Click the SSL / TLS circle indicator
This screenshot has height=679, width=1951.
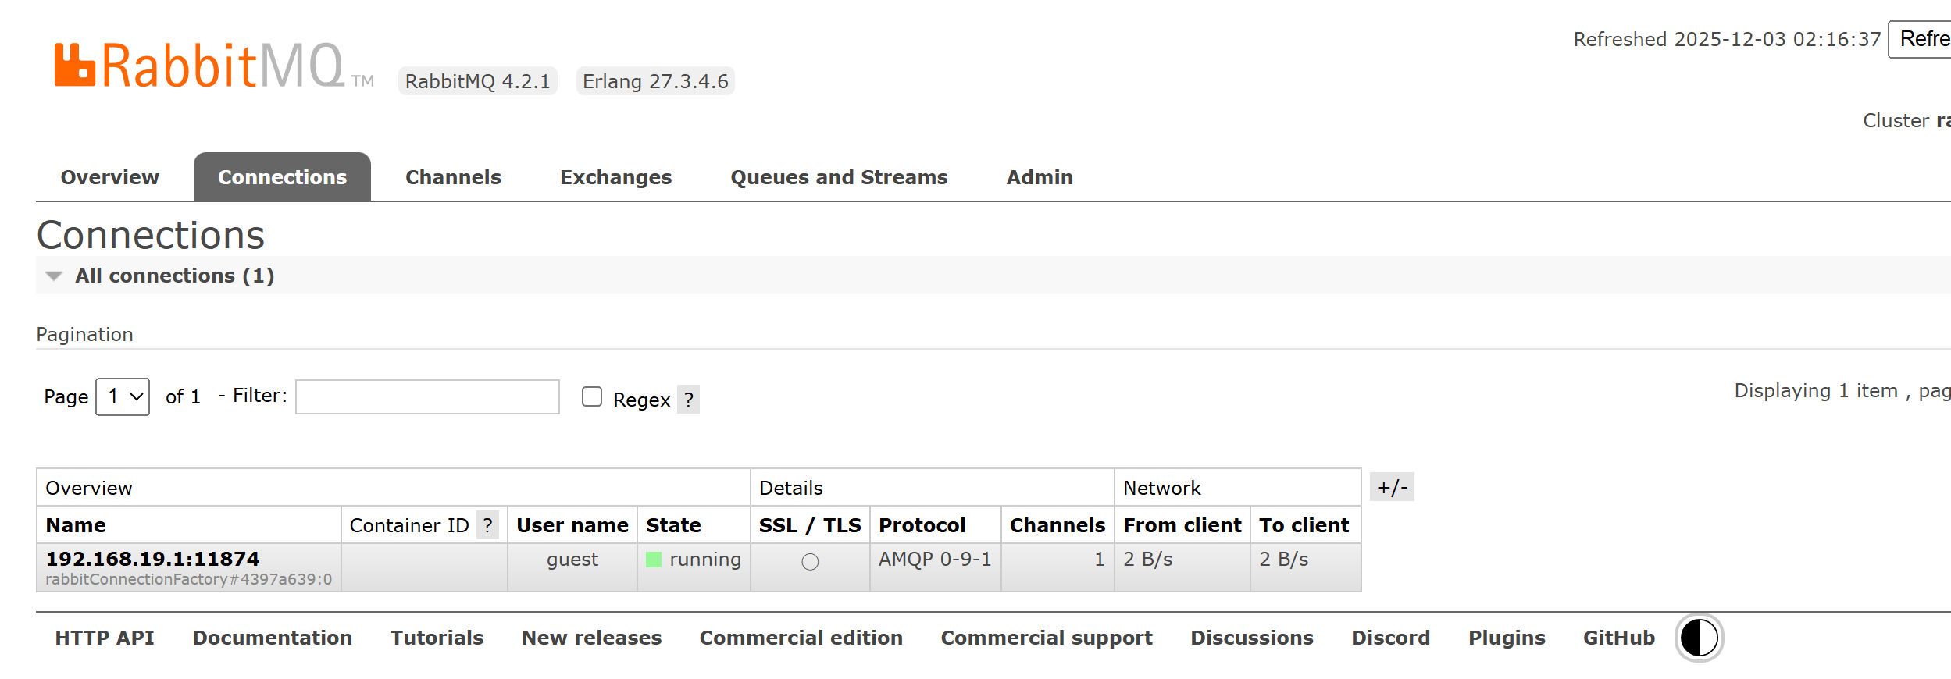(810, 562)
